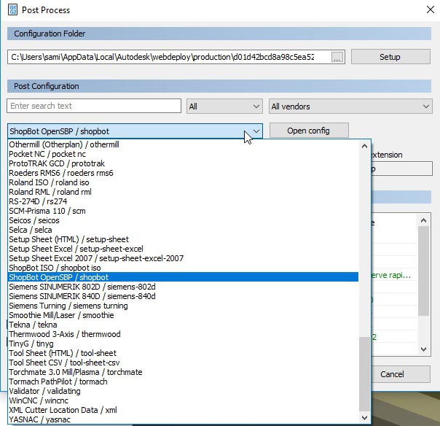Image resolution: width=440 pixels, height=426 pixels.
Task: Click the browse folder ellipsis button
Action: (x=337, y=57)
